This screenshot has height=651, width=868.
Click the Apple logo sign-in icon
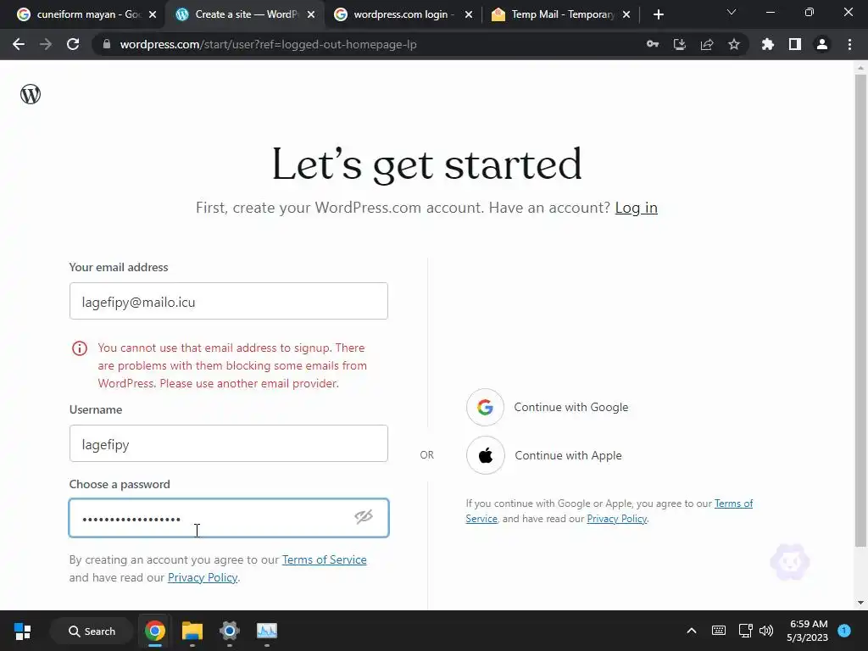tap(486, 455)
